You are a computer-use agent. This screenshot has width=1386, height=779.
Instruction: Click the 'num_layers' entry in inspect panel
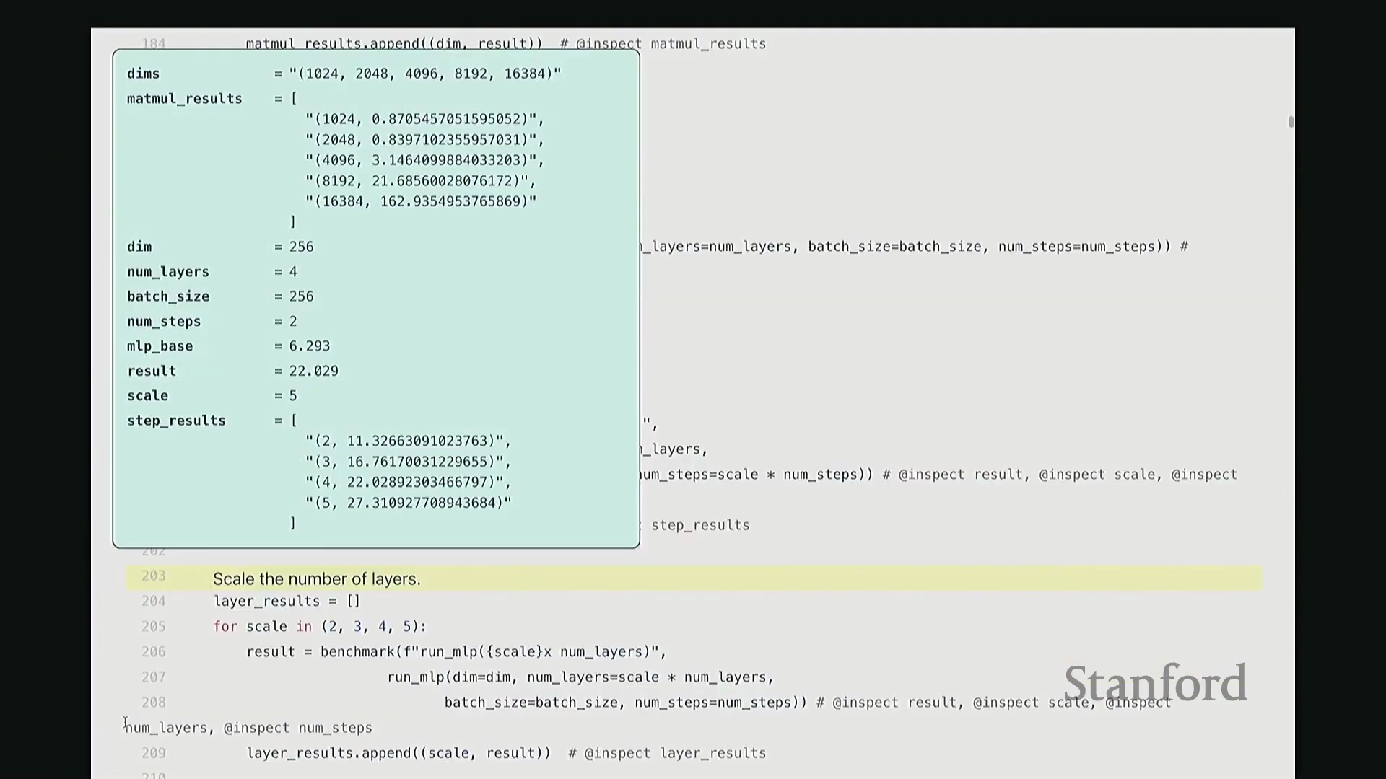coord(167,272)
